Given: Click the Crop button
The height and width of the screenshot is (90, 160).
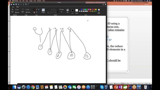Looking at the screenshot, I should point(27,9).
